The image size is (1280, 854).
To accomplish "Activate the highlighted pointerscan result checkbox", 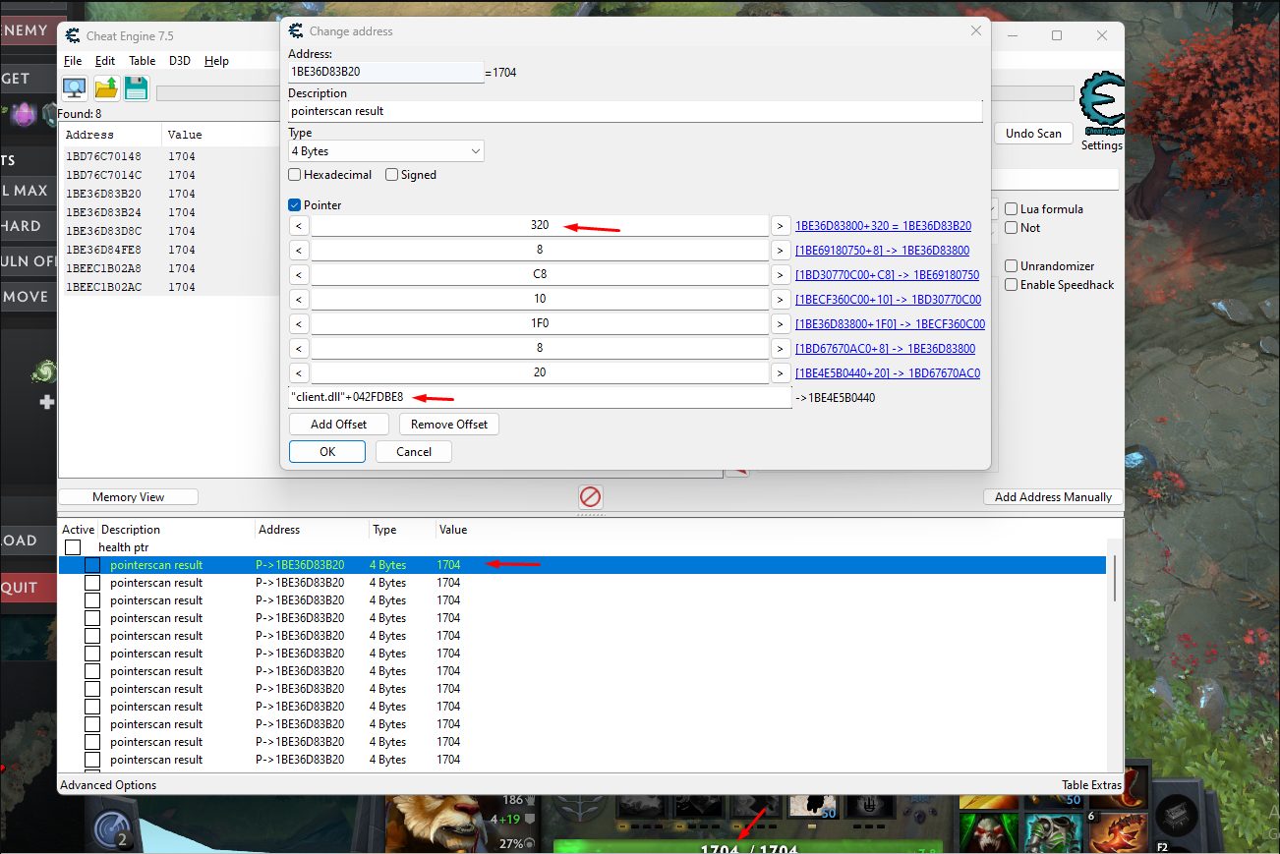I will coord(92,565).
